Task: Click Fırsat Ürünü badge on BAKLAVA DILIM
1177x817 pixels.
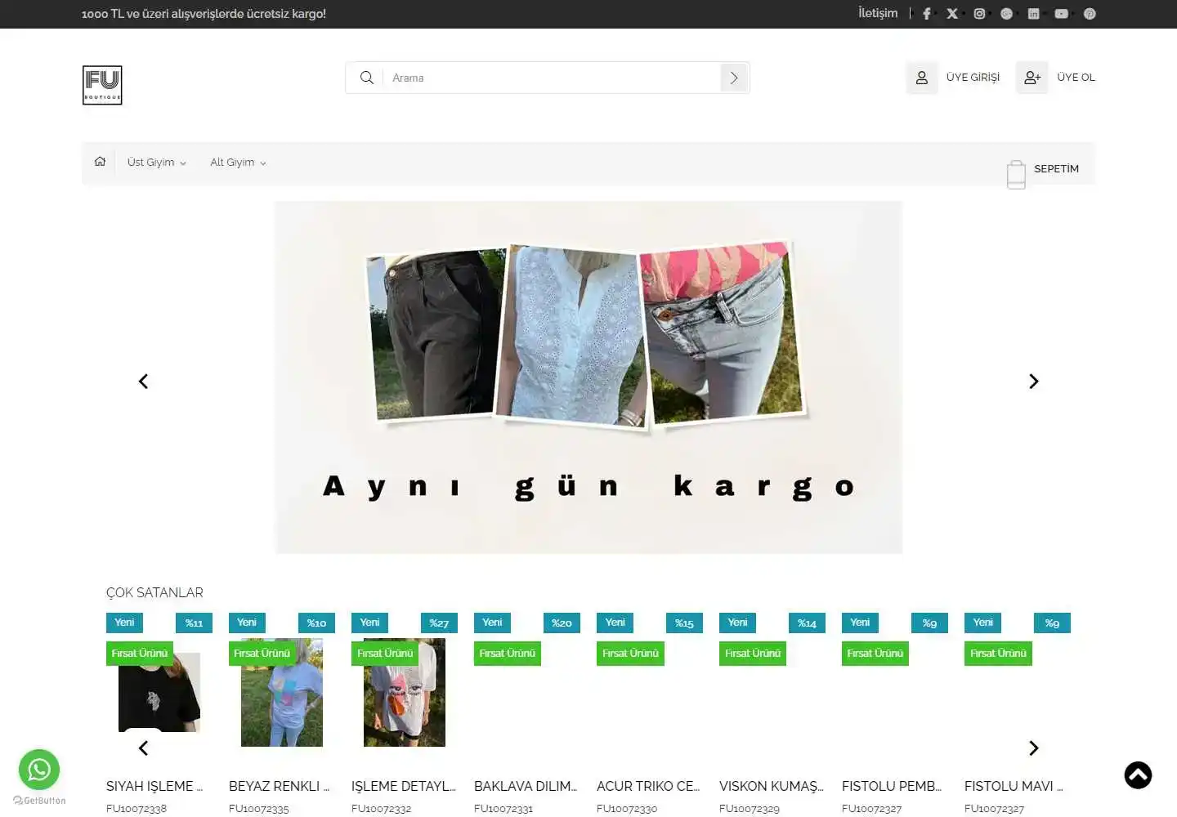Action: [x=508, y=654]
